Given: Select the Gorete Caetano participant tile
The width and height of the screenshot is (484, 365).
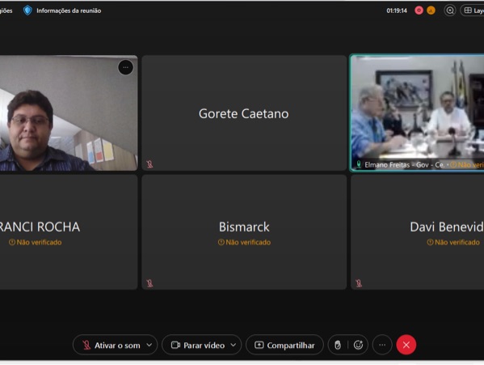Looking at the screenshot, I should pos(244,112).
